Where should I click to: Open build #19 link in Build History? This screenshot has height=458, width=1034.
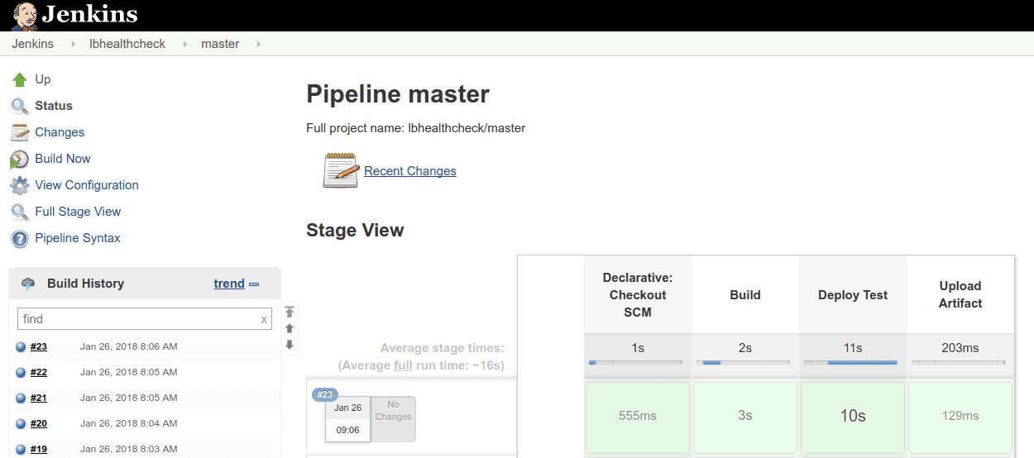tap(39, 450)
